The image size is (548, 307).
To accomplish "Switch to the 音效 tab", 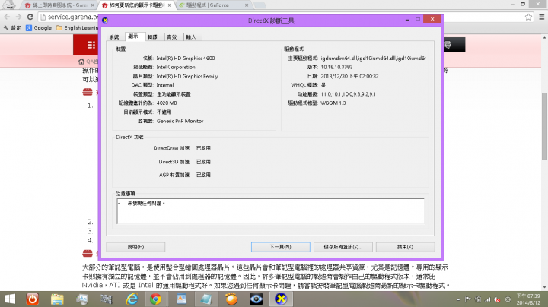I will pyautogui.click(x=172, y=37).
